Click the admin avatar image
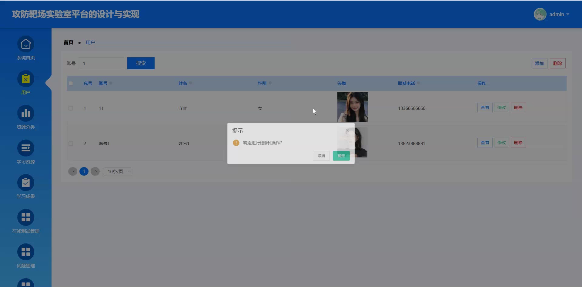Screen dimensions: 582x287 (x=540, y=14)
